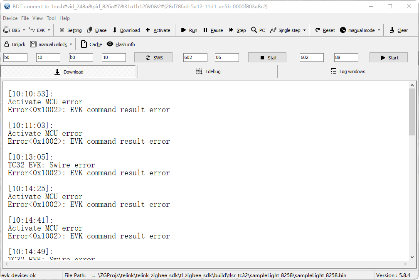The image size is (419, 280).
Task: Click the log scroll down arrow
Action: tap(412, 257)
